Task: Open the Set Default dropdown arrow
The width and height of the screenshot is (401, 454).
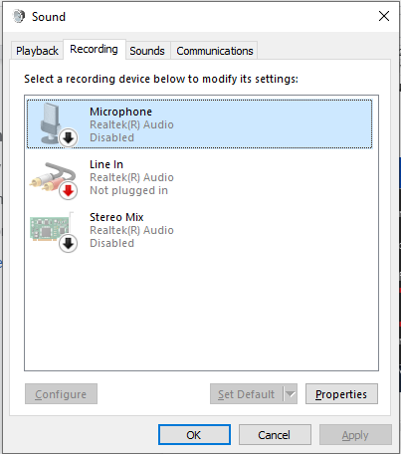Action: pyautogui.click(x=291, y=394)
